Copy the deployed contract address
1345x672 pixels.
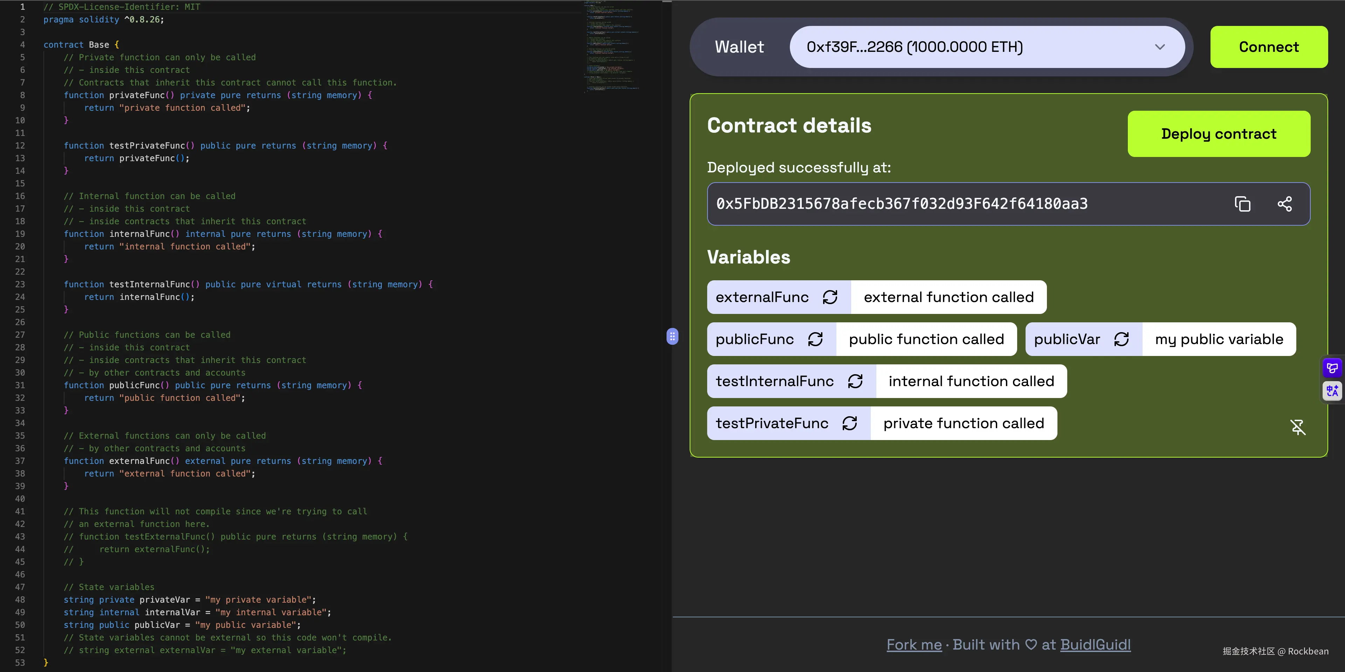(x=1243, y=204)
